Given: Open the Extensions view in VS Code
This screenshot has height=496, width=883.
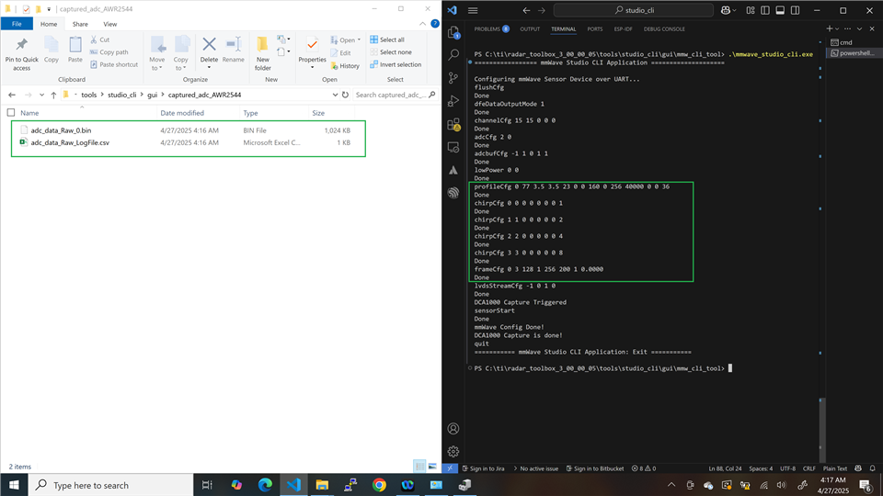Looking at the screenshot, I should [x=453, y=124].
